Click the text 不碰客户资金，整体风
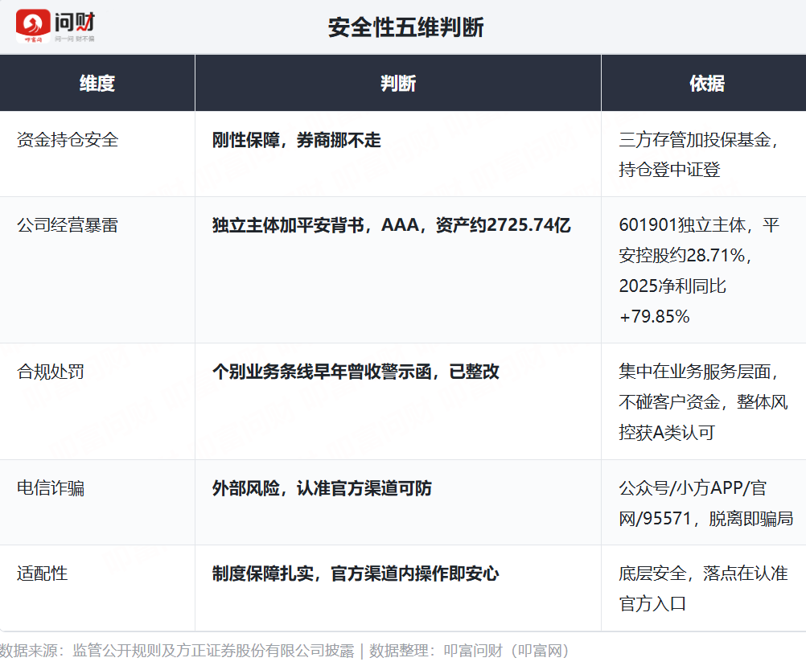The width and height of the screenshot is (806, 666). (x=703, y=402)
